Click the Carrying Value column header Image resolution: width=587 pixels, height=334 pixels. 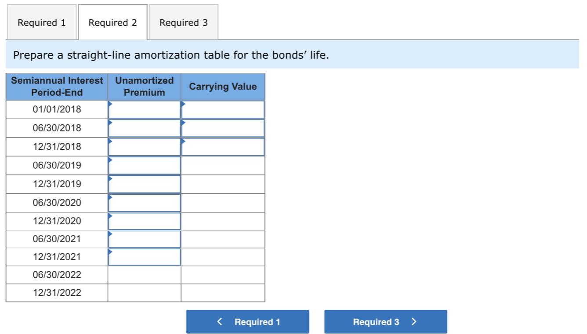223,87
